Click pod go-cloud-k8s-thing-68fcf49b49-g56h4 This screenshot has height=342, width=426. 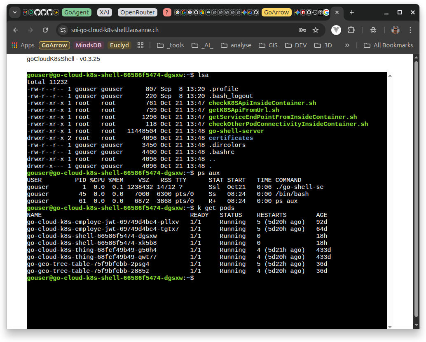91,250
